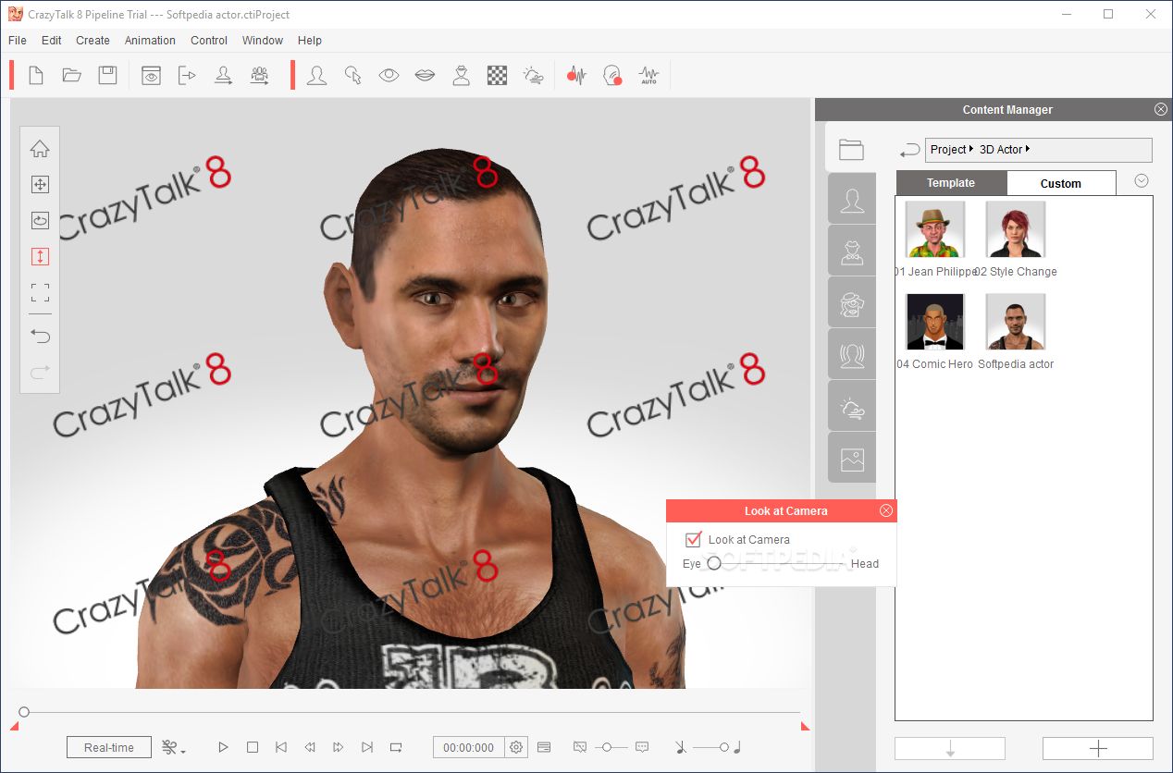Click the group-of-actors export icon in the toolbar

point(260,76)
